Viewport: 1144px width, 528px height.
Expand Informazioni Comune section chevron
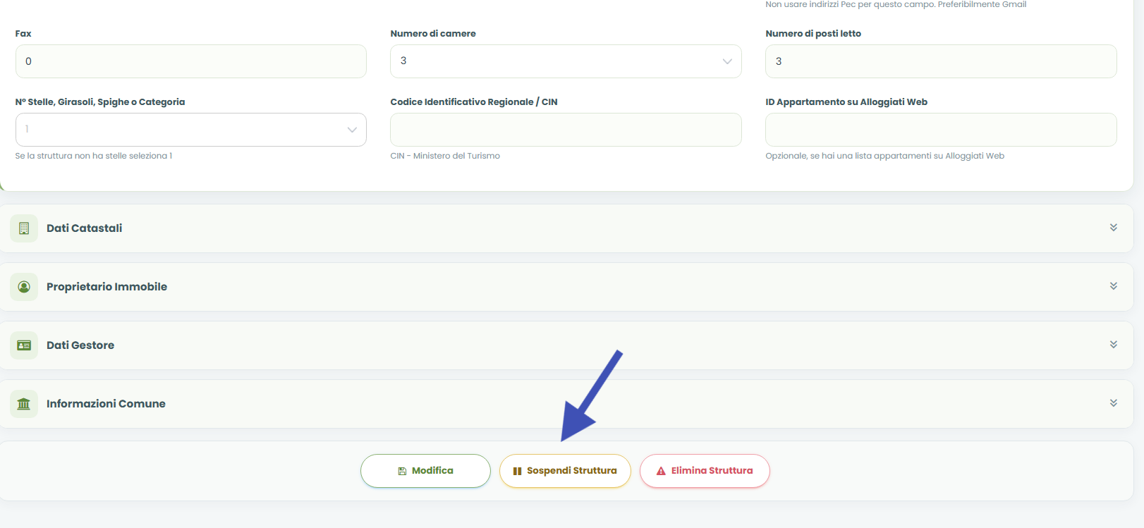click(x=1114, y=403)
